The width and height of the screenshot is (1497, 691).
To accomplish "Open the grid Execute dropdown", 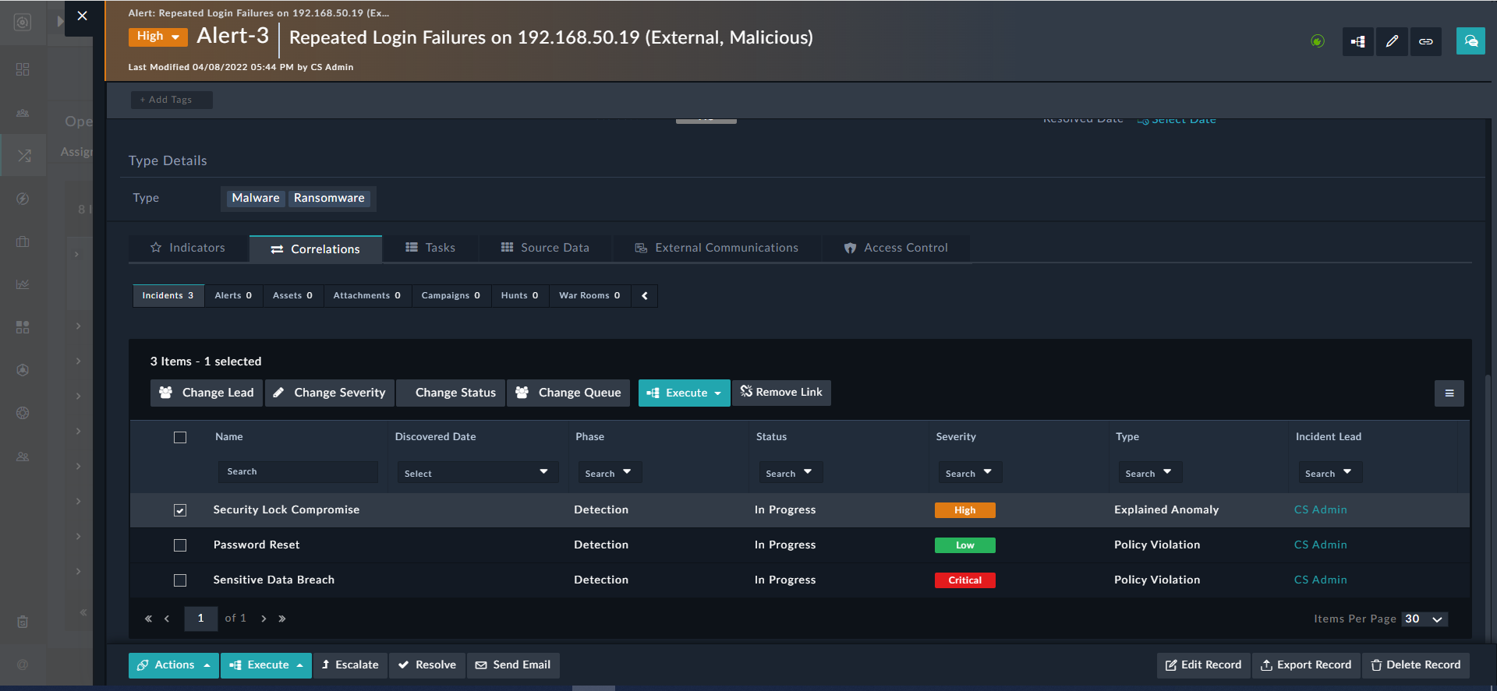I will [684, 393].
